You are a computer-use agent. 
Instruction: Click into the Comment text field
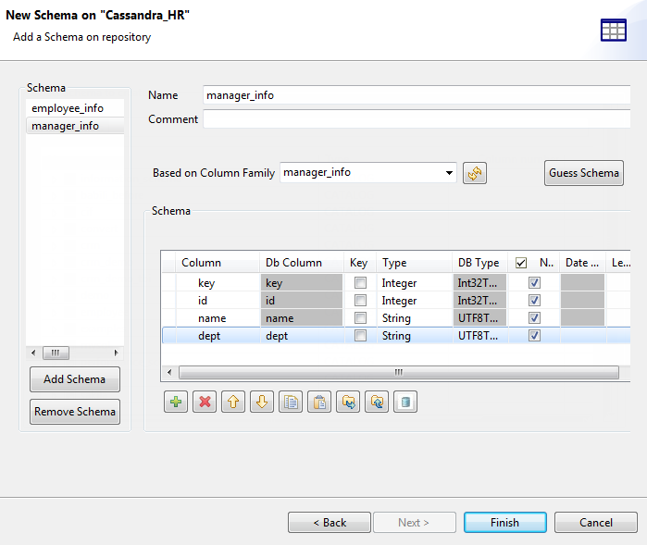coord(417,119)
